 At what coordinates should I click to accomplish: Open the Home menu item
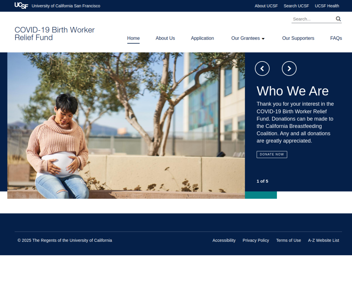133,38
